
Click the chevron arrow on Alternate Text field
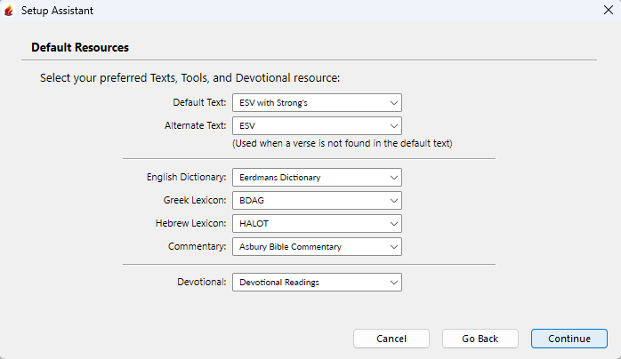393,126
